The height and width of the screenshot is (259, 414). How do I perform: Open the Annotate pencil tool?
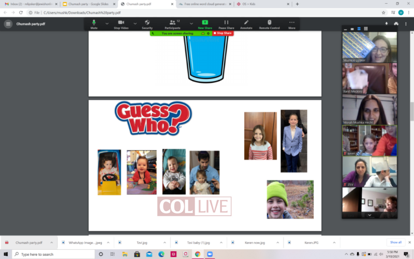[x=246, y=23]
